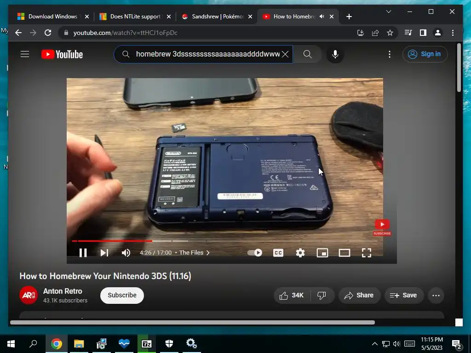Open Chrome three-dot menu
The height and width of the screenshot is (353, 471).
click(x=453, y=33)
